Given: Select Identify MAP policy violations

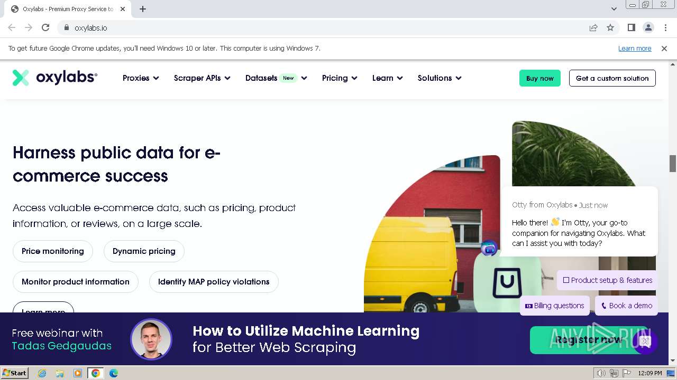Looking at the screenshot, I should (214, 282).
